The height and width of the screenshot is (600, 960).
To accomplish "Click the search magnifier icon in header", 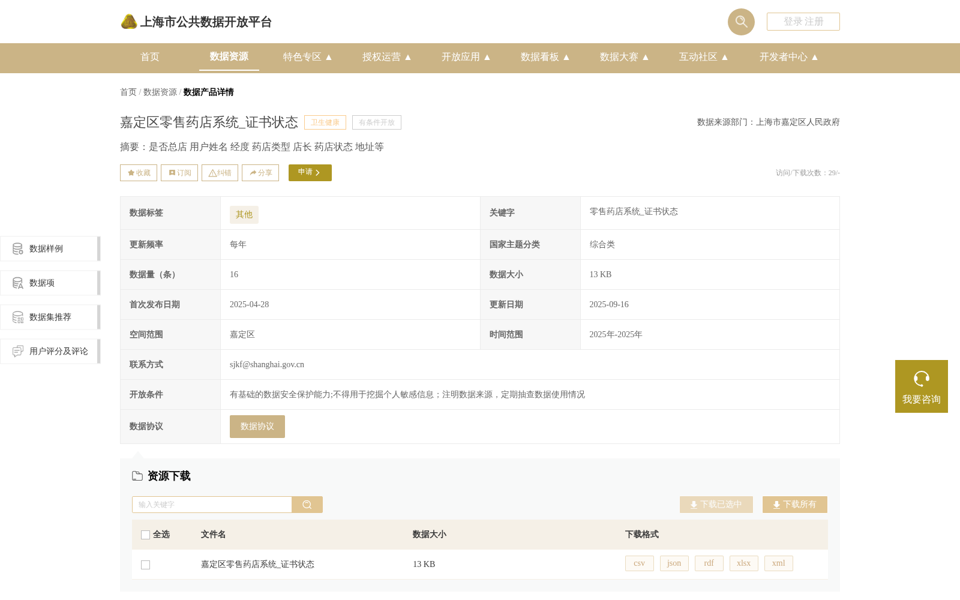I will (x=741, y=22).
